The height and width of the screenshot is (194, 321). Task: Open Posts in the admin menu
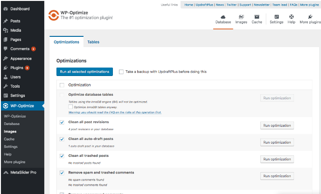15,21
